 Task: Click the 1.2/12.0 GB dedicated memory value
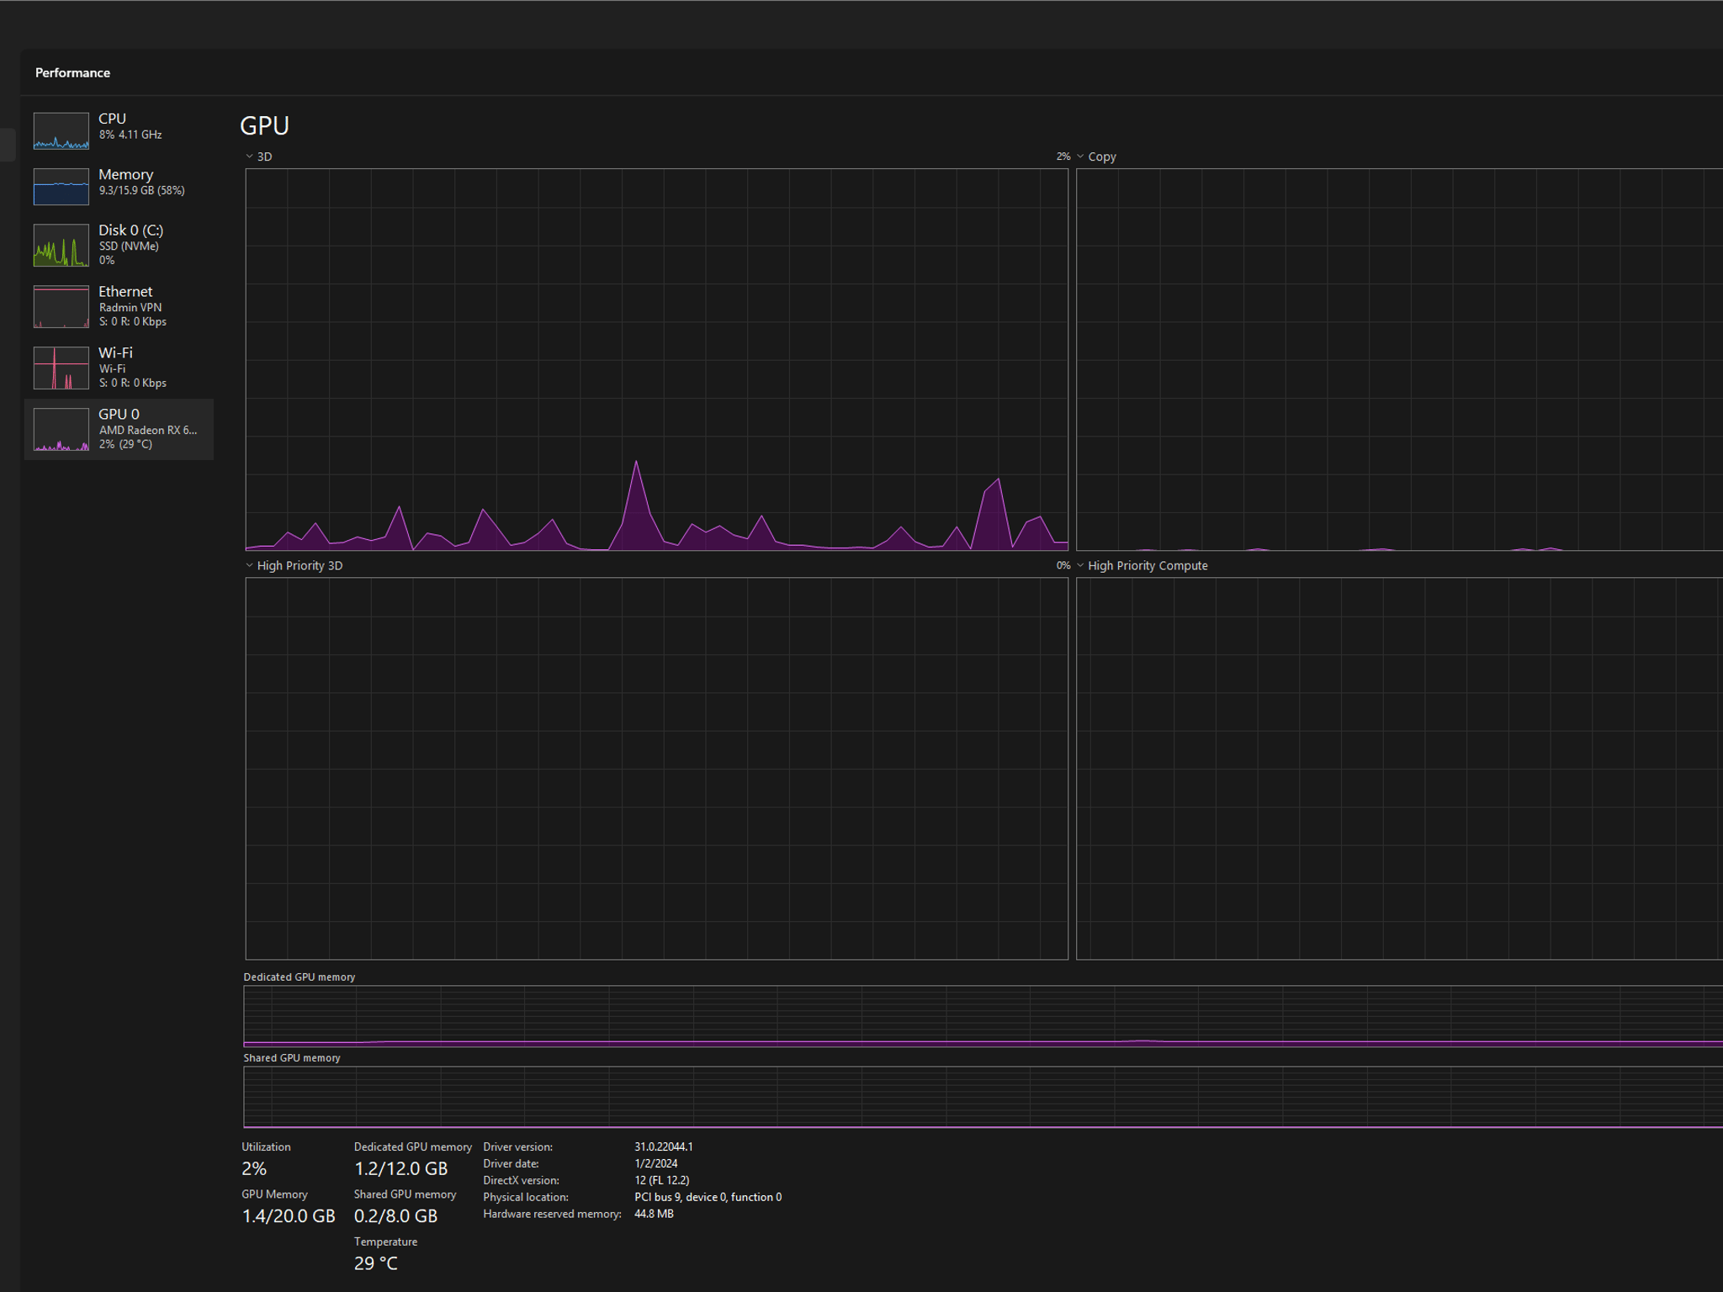tap(400, 1168)
